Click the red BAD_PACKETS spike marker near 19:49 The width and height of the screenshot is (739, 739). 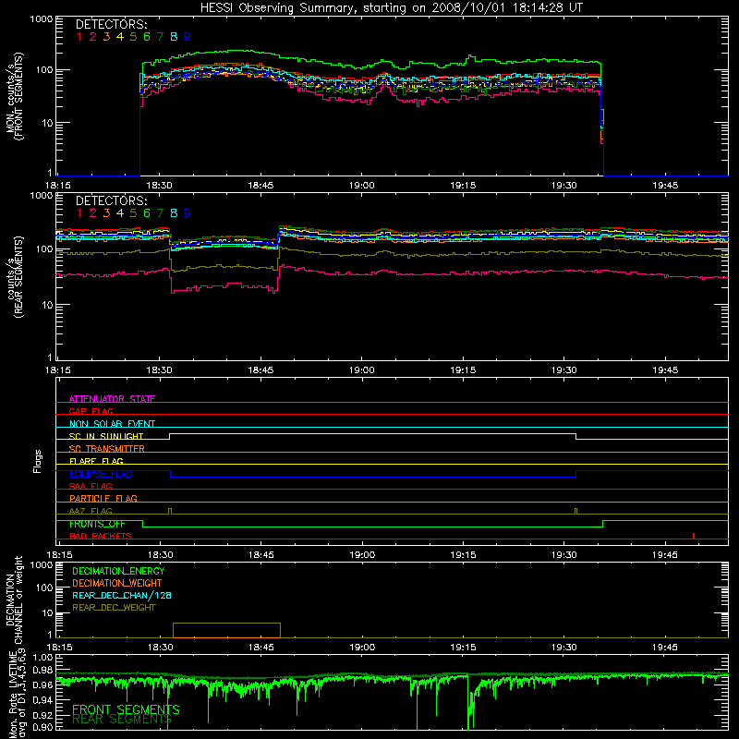pyautogui.click(x=694, y=536)
